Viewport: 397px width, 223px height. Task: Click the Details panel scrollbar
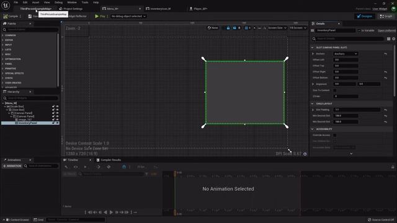click(394, 71)
